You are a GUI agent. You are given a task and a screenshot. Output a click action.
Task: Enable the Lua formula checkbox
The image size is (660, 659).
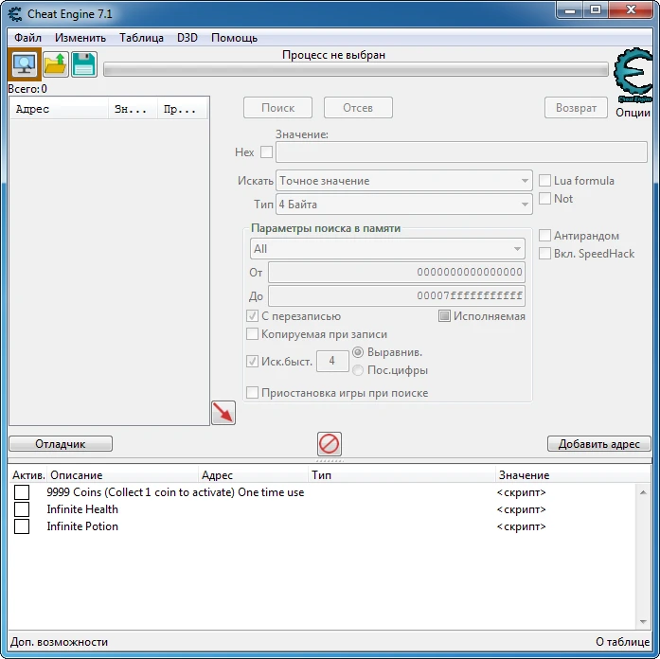point(544,181)
